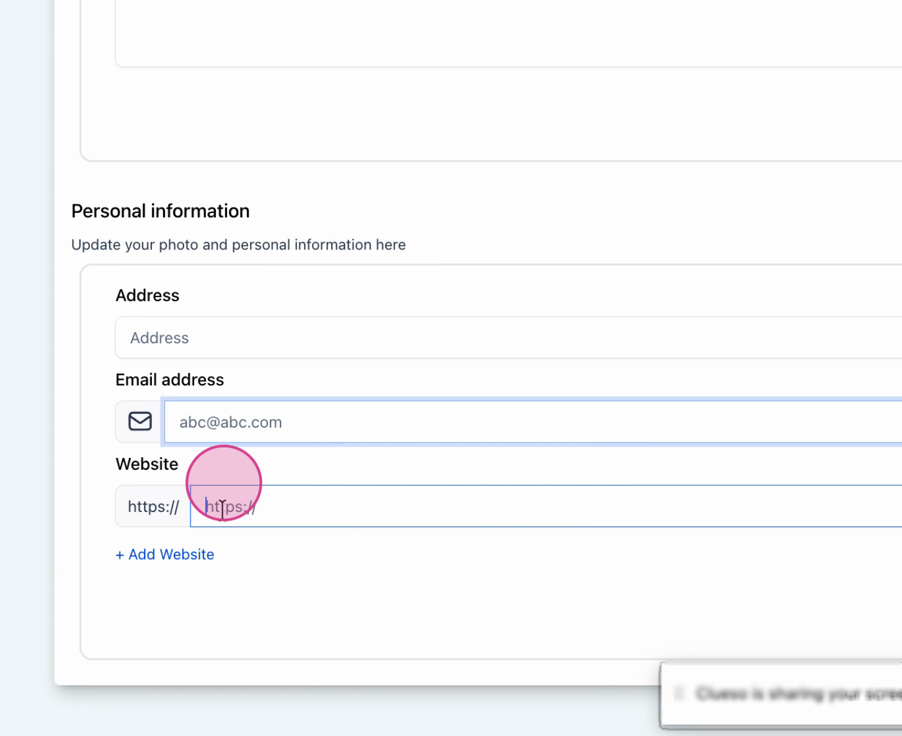Click the Website field label
Viewport: 902px width, 736px height.
[147, 464]
